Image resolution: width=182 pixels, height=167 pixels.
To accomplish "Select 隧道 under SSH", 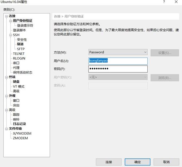I will [20, 44].
